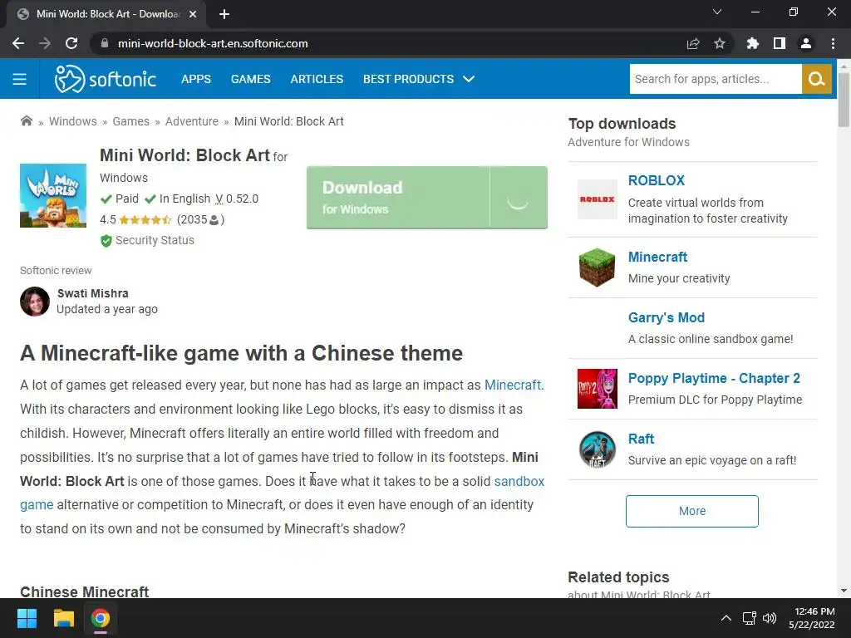This screenshot has width=851, height=638.
Task: Click Swati Mishra's avatar photo
Action: pyautogui.click(x=35, y=301)
